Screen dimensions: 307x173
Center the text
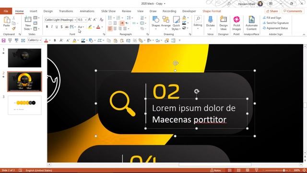point(115,29)
